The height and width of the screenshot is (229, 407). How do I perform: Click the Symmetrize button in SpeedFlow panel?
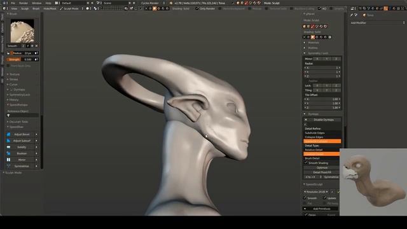click(x=22, y=166)
